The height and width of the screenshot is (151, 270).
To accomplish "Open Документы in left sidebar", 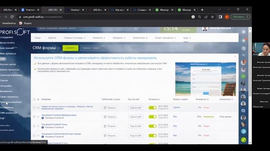I will (6, 91).
